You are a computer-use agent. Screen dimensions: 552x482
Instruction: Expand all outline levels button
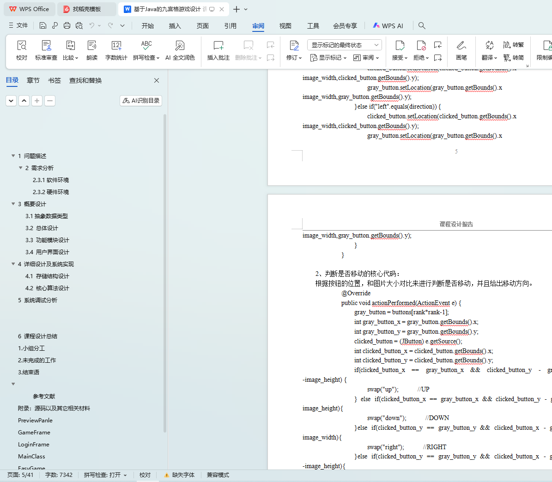pyautogui.click(x=11, y=101)
